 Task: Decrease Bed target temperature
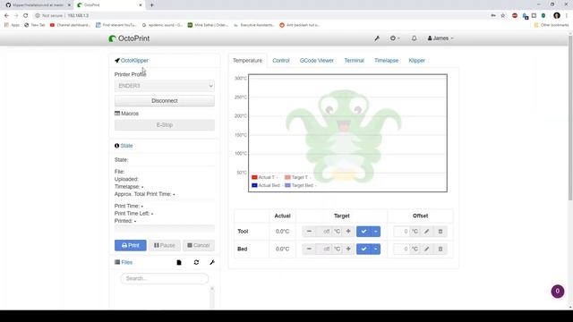[x=309, y=249]
